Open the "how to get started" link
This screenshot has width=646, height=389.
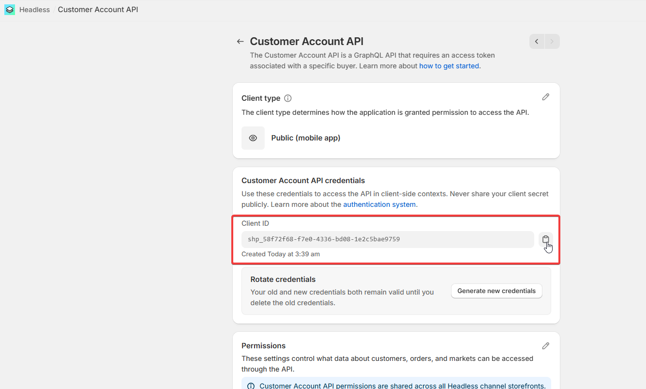coord(449,66)
